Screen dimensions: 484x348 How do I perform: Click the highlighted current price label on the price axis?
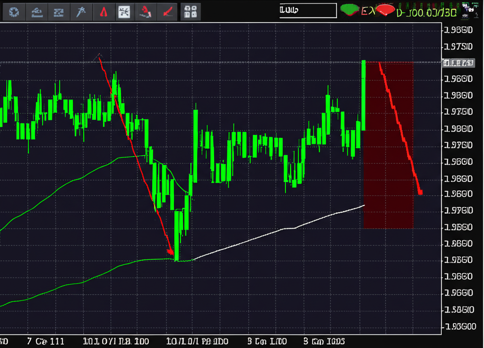tap(458, 63)
